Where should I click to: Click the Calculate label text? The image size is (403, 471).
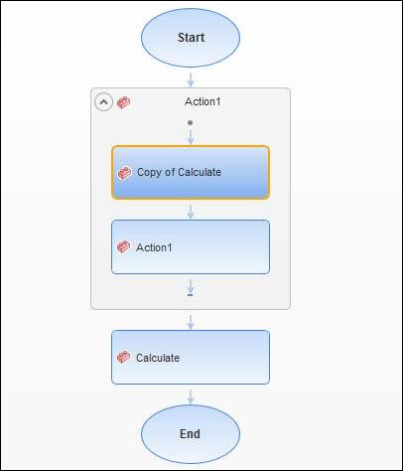coord(158,358)
